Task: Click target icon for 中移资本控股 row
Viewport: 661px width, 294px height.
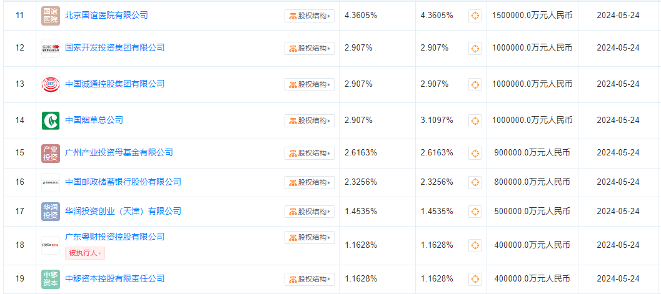Action: coord(475,279)
